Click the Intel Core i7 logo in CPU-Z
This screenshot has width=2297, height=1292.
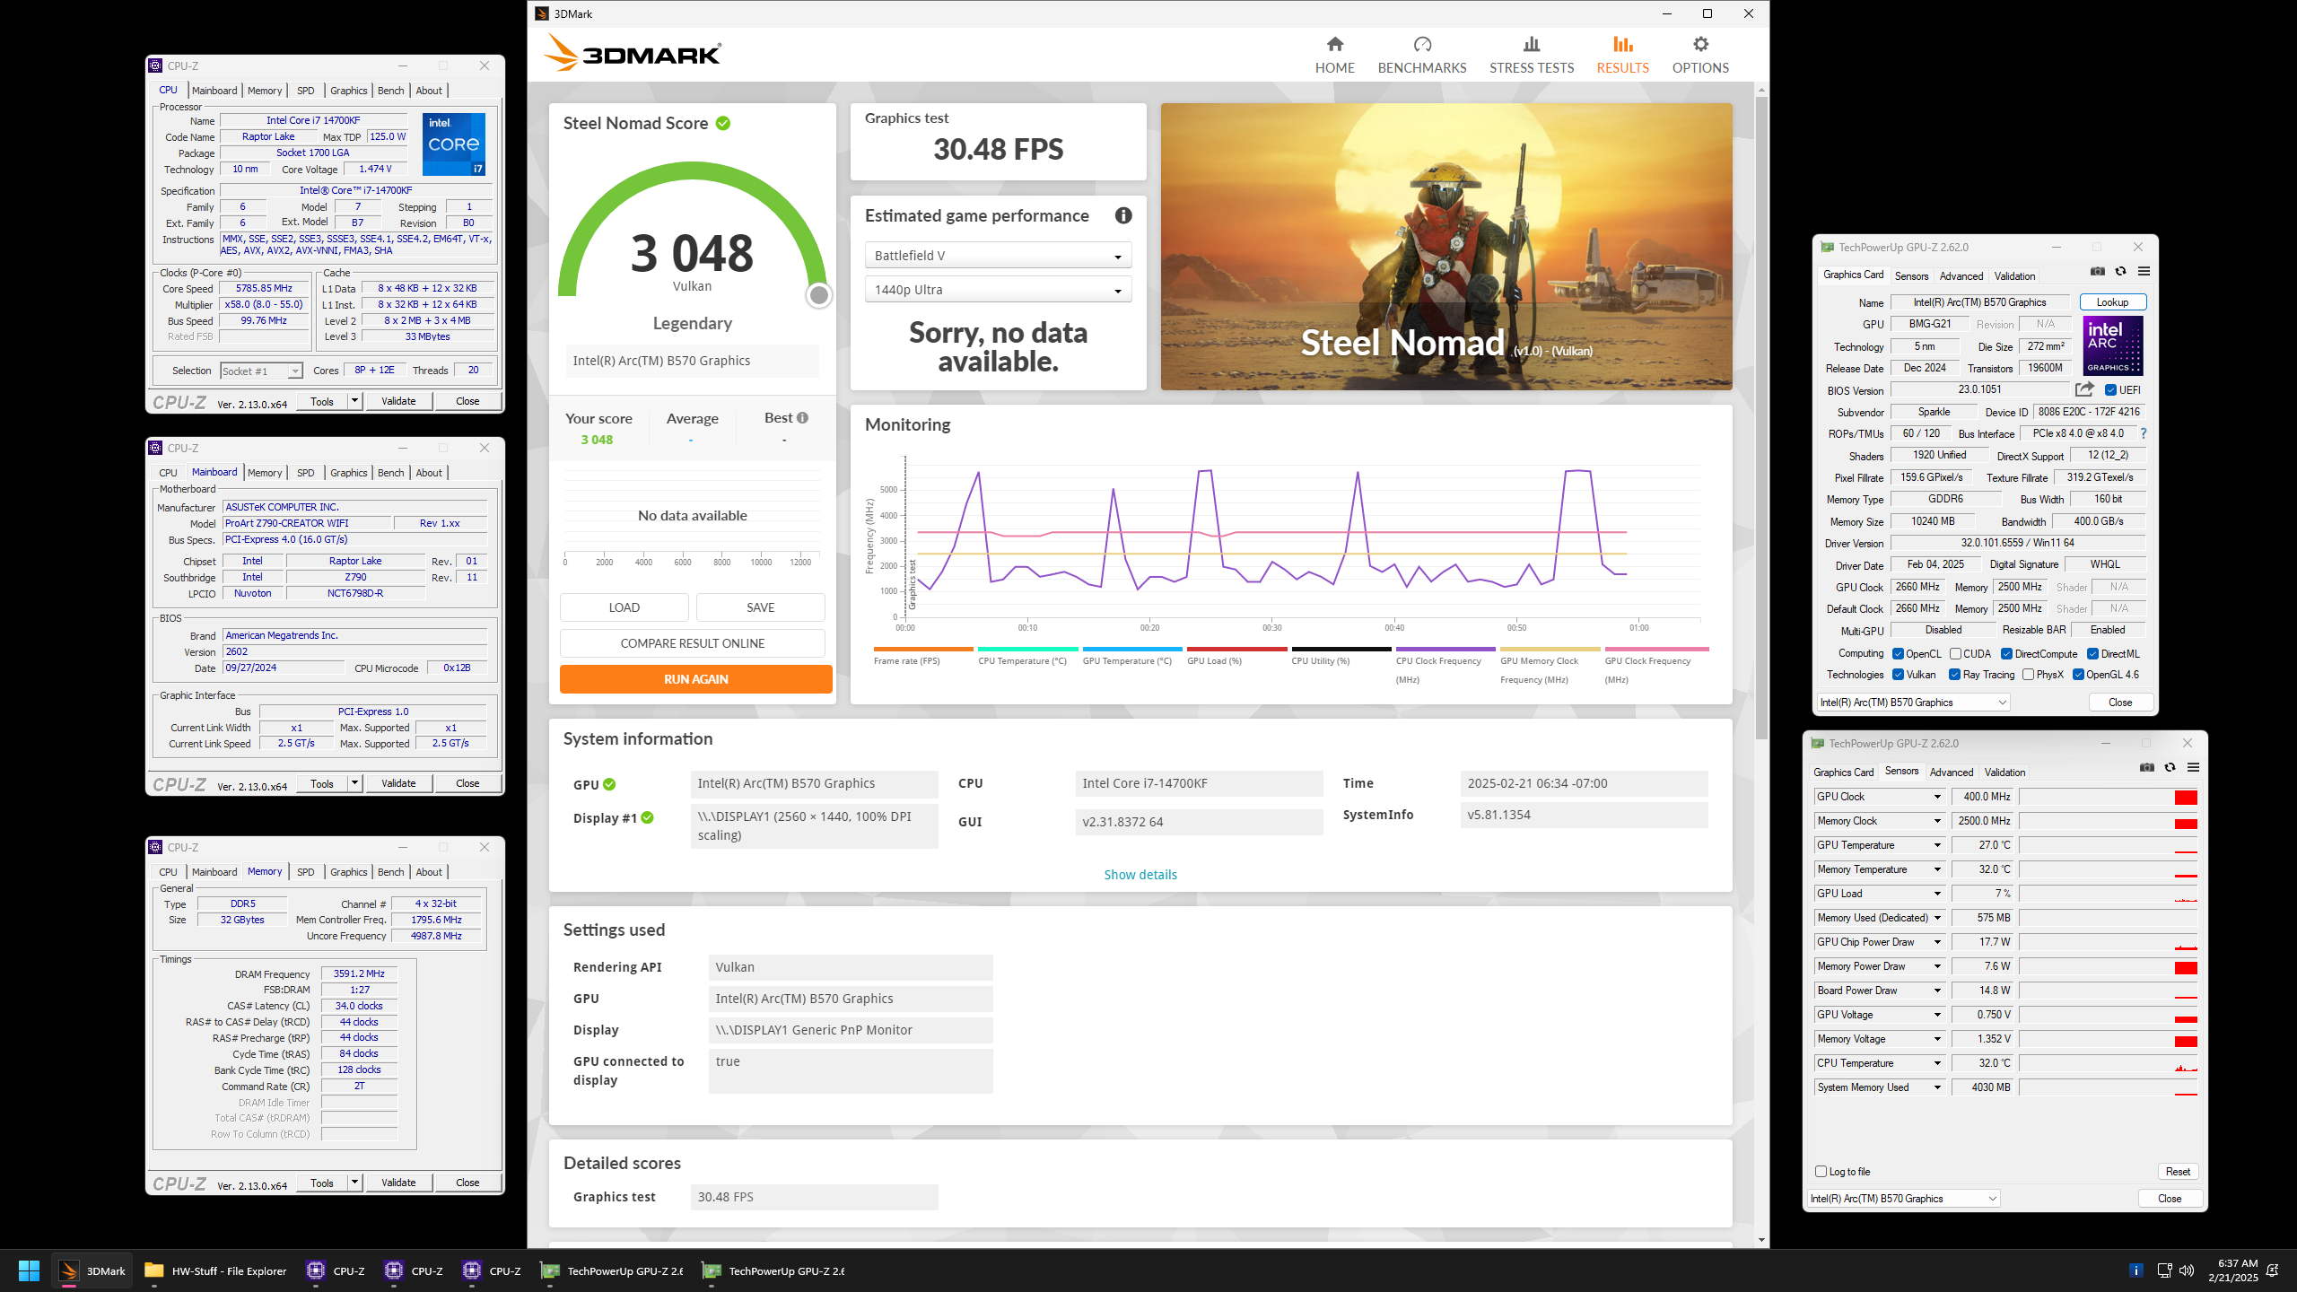click(x=454, y=144)
